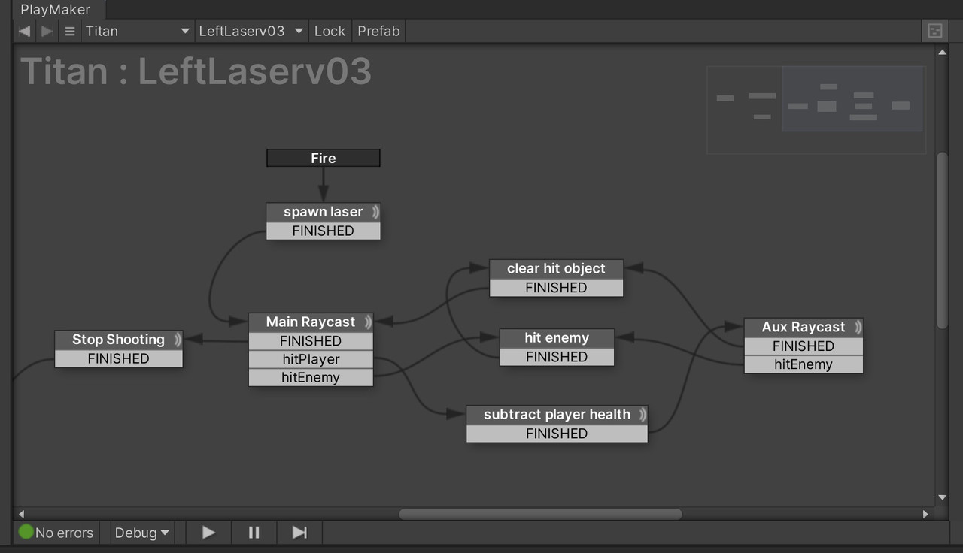Open the LeftLaserv03 FSM dropdown

(x=251, y=31)
